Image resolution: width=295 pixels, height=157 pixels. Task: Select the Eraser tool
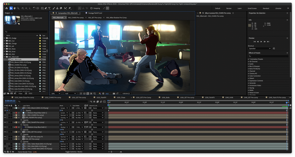(61, 8)
